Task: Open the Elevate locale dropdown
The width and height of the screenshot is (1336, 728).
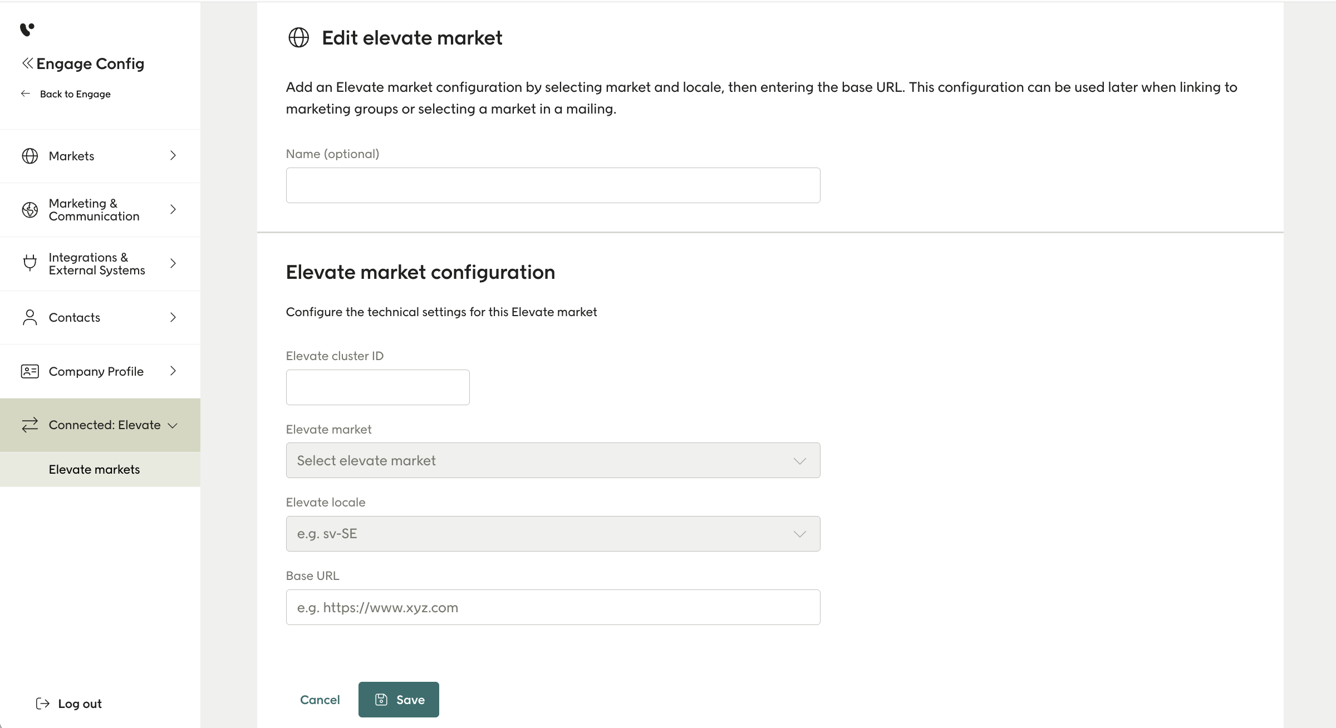Action: (552, 534)
